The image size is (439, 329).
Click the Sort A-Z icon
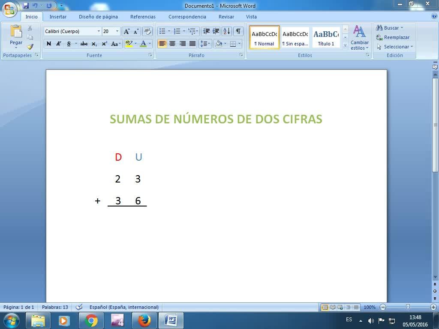(227, 31)
